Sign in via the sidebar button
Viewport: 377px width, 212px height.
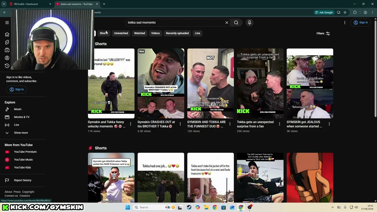tap(16, 89)
